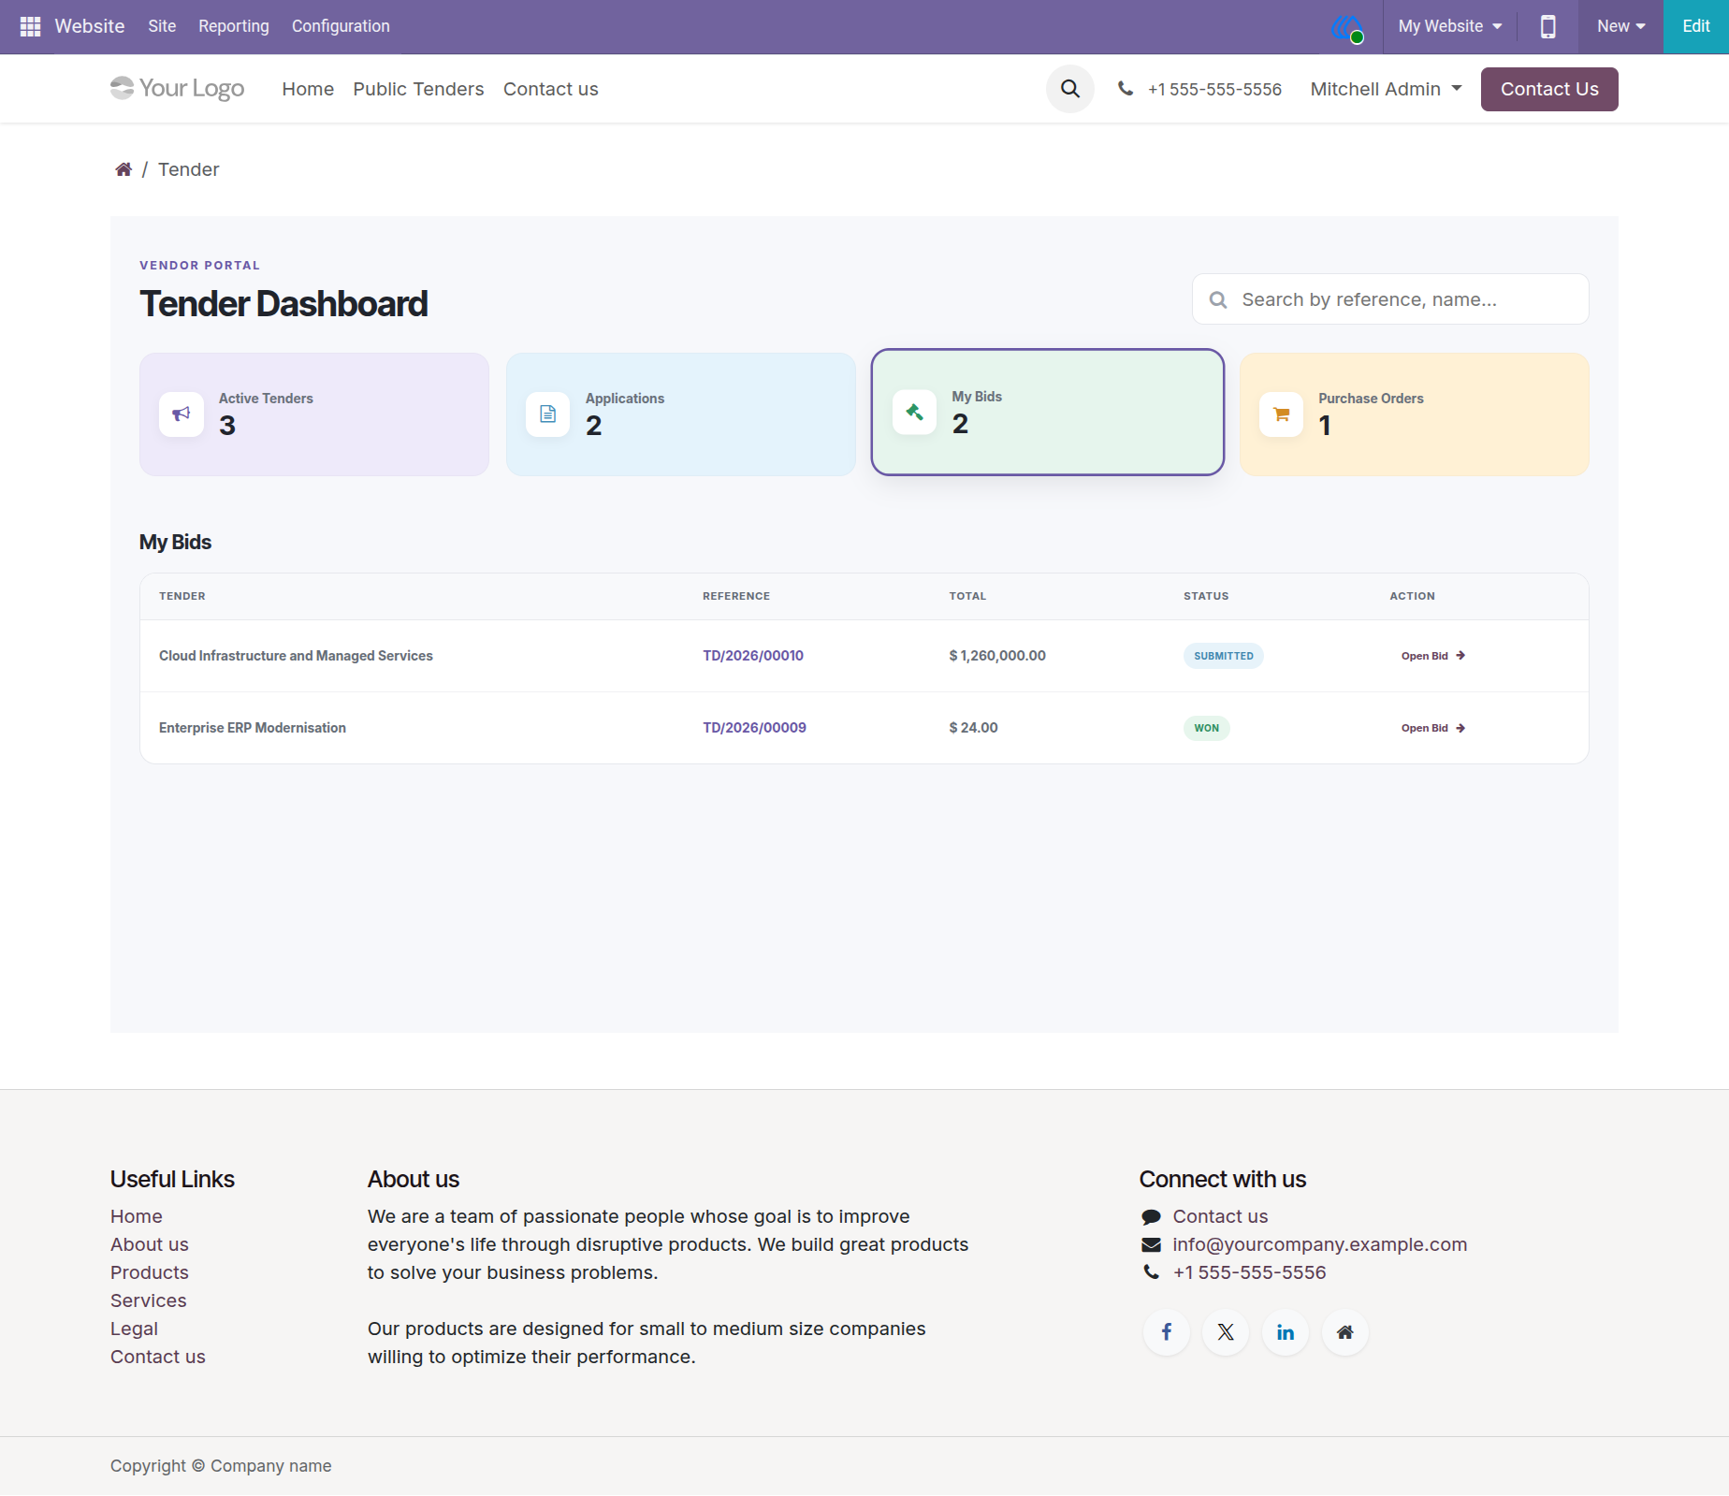Viewport: 1729px width, 1496px height.
Task: Open the apps grid menu icon
Action: 30,26
